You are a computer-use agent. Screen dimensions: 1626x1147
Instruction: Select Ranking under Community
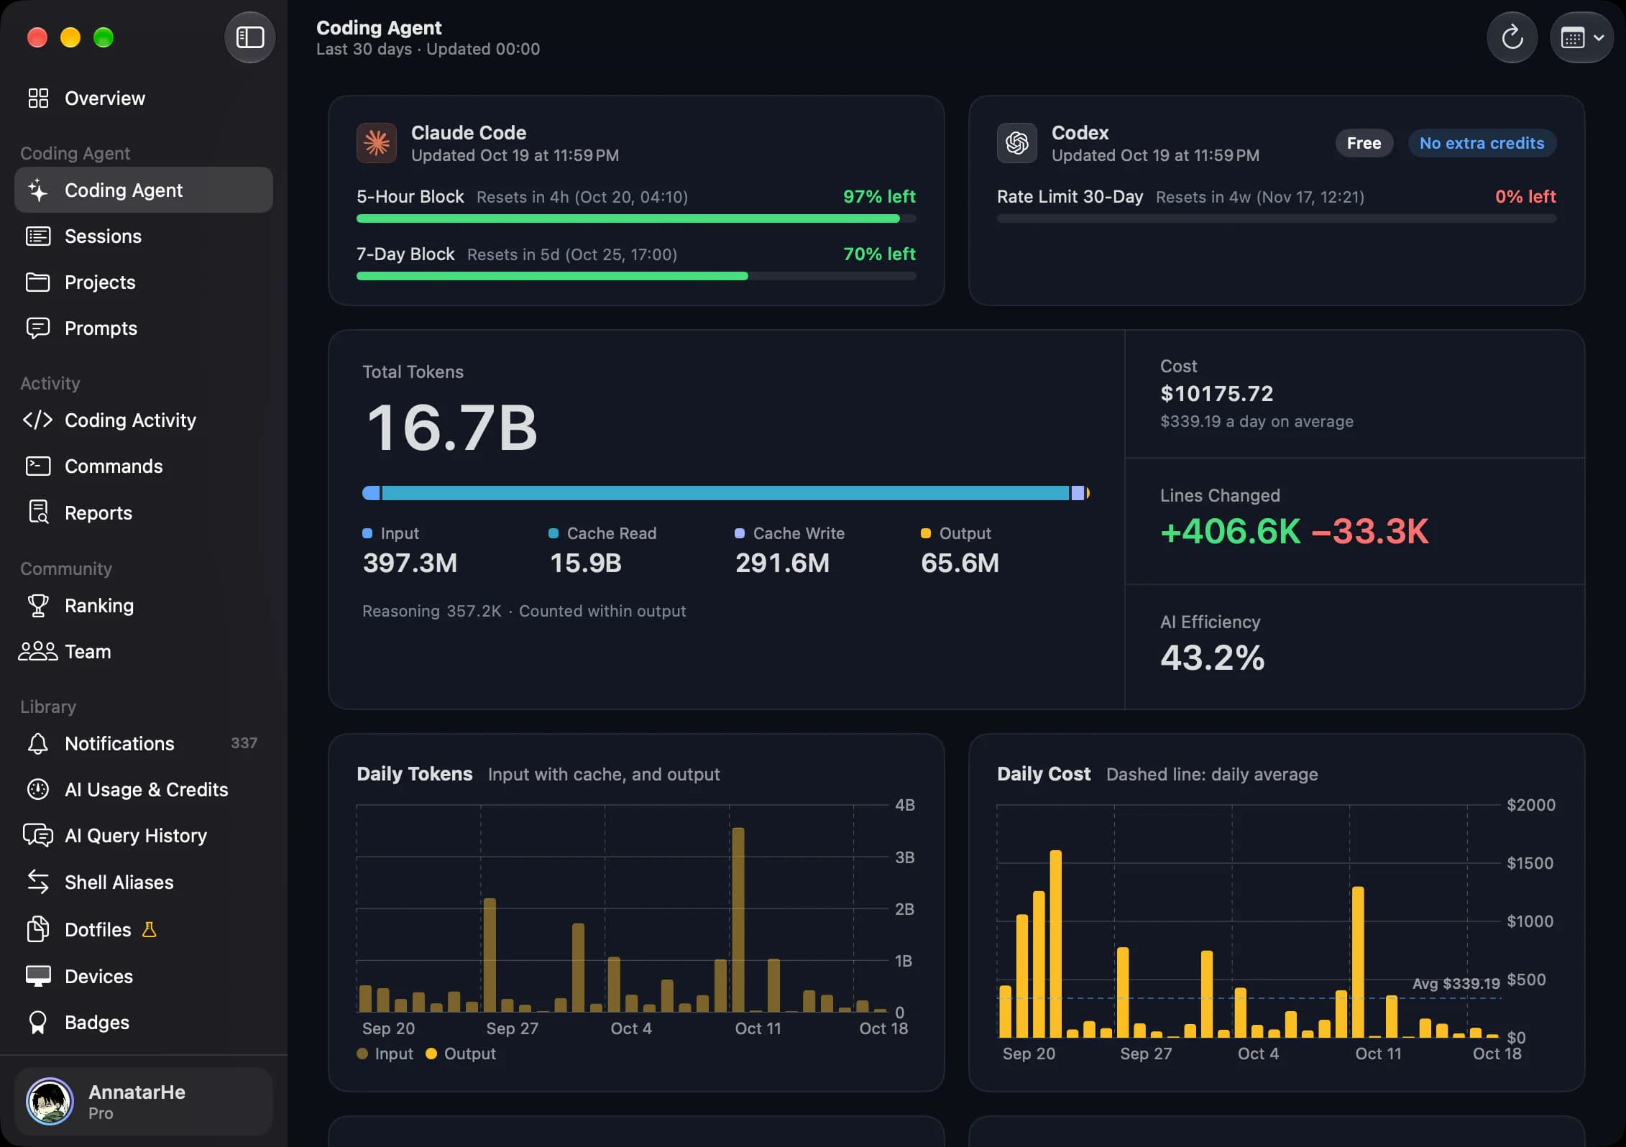pyautogui.click(x=144, y=606)
